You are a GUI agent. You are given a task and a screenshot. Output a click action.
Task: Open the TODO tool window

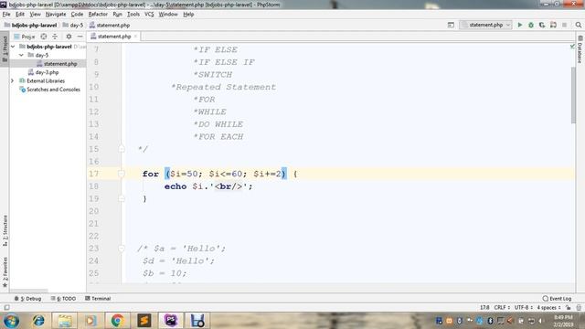click(x=63, y=299)
